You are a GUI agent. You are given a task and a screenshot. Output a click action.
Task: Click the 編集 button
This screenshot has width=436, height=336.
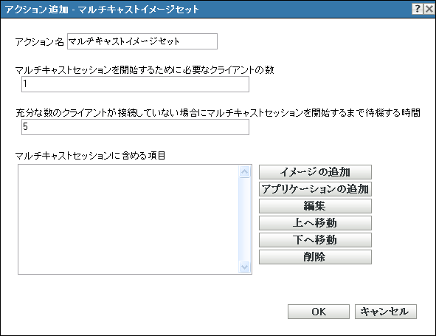pyautogui.click(x=315, y=206)
